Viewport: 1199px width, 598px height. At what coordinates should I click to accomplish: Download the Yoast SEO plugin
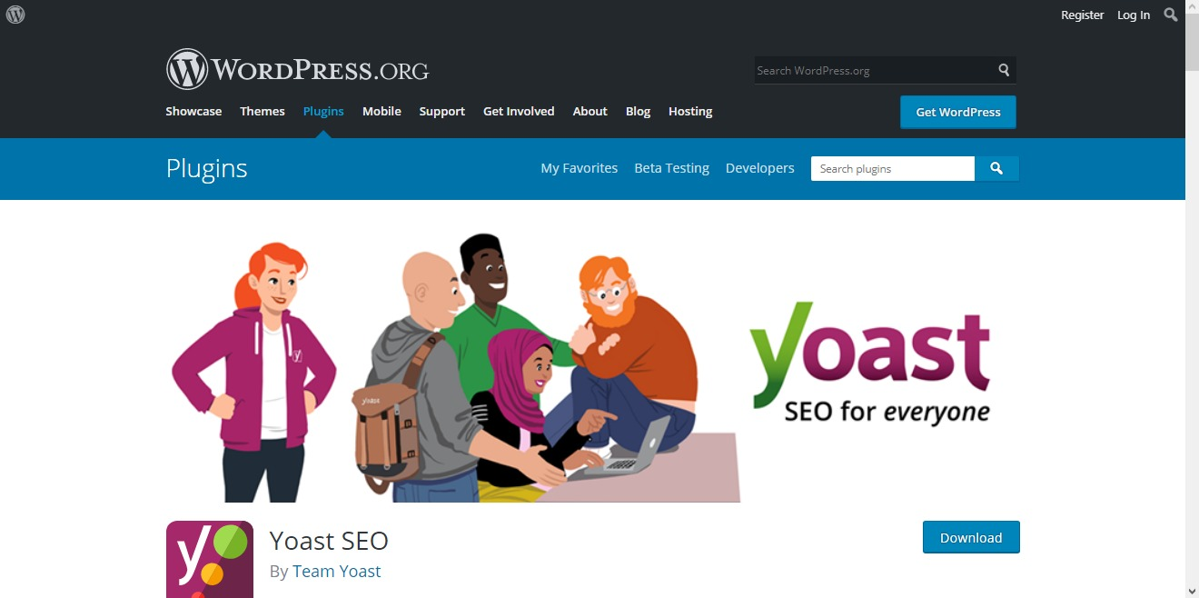[x=971, y=537]
